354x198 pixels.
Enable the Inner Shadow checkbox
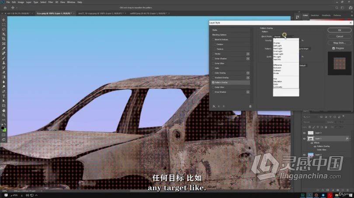[213, 59]
